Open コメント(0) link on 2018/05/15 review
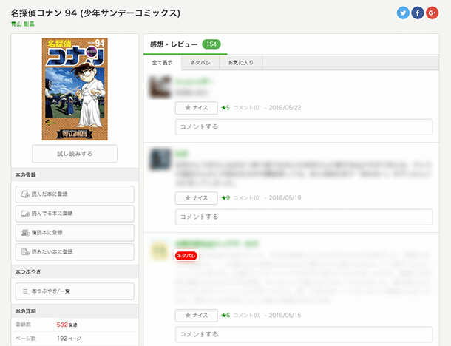Viewport: 451px width, 346px height. pyautogui.click(x=247, y=316)
